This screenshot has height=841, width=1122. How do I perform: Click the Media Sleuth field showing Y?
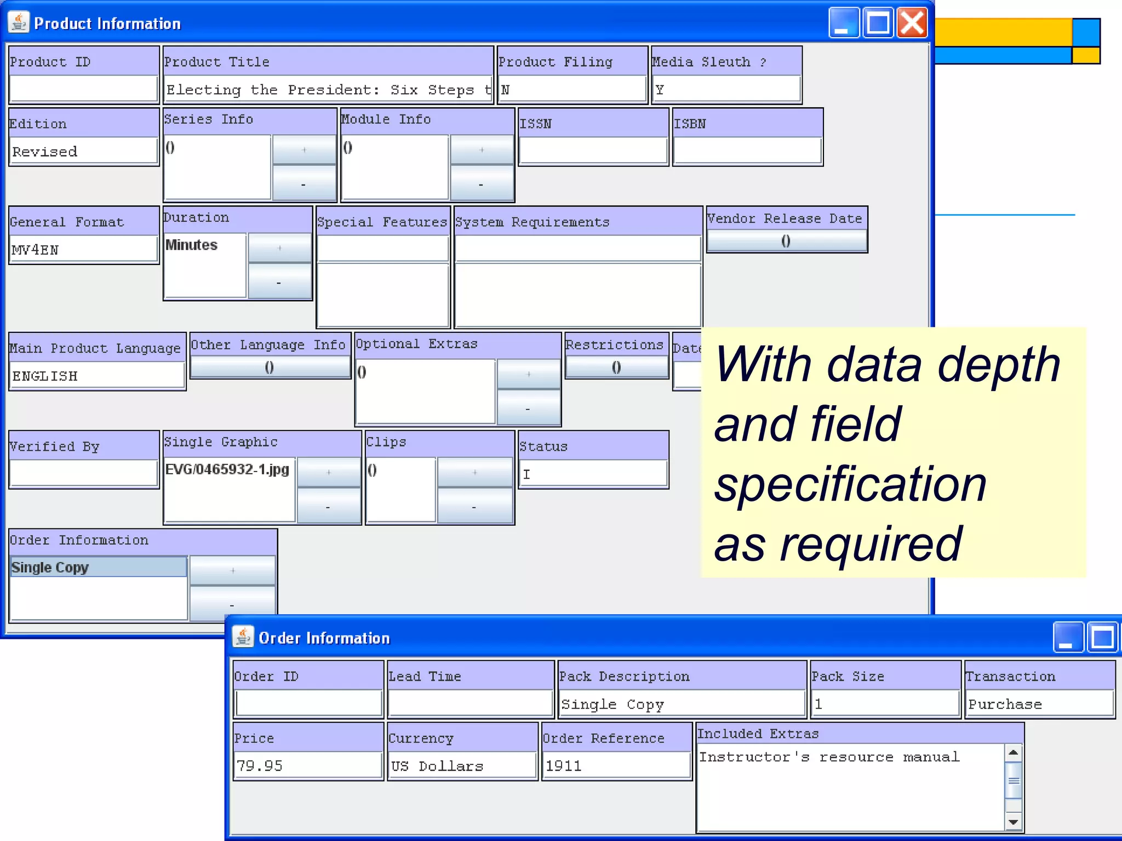click(726, 89)
